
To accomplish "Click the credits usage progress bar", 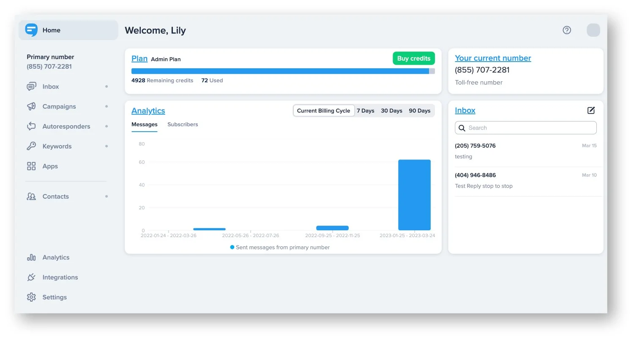I will 283,71.
